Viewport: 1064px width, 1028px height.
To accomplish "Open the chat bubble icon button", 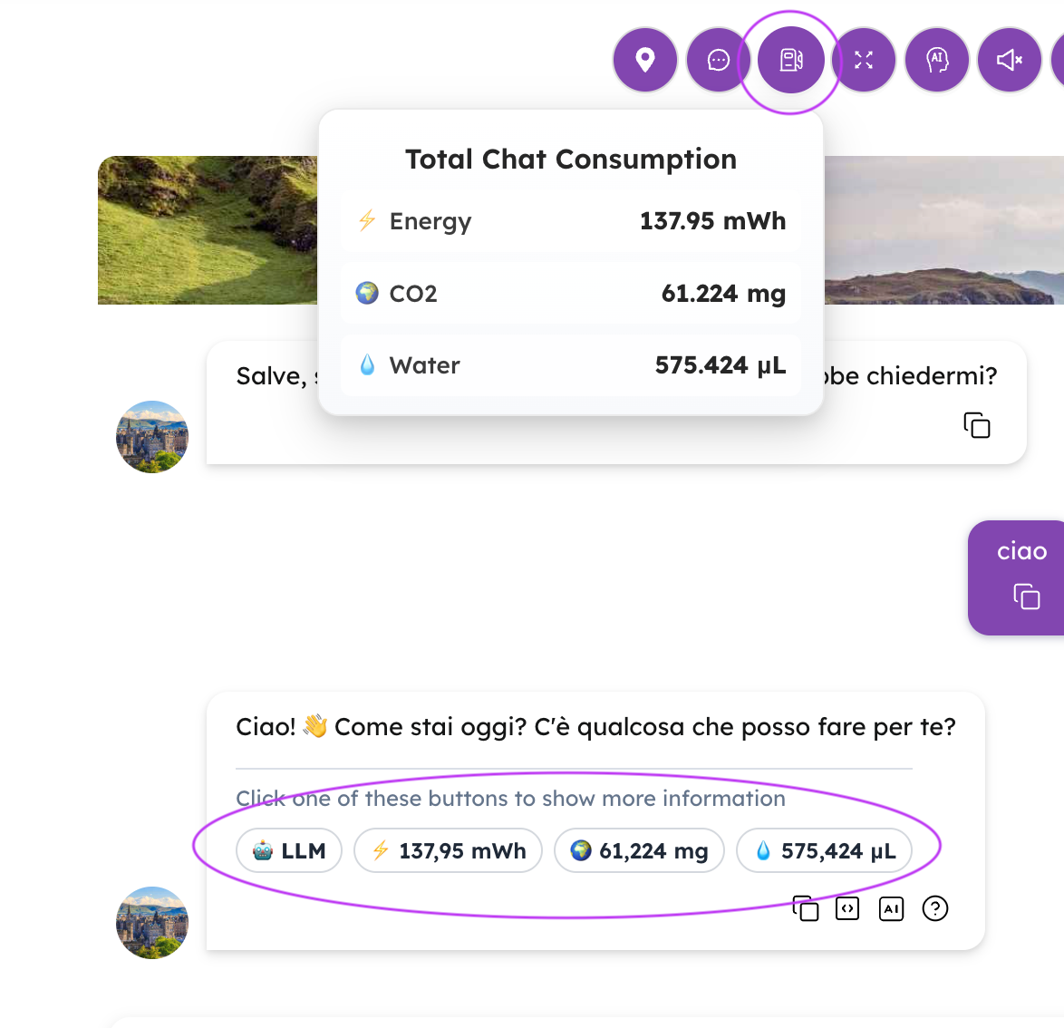I will 718,60.
